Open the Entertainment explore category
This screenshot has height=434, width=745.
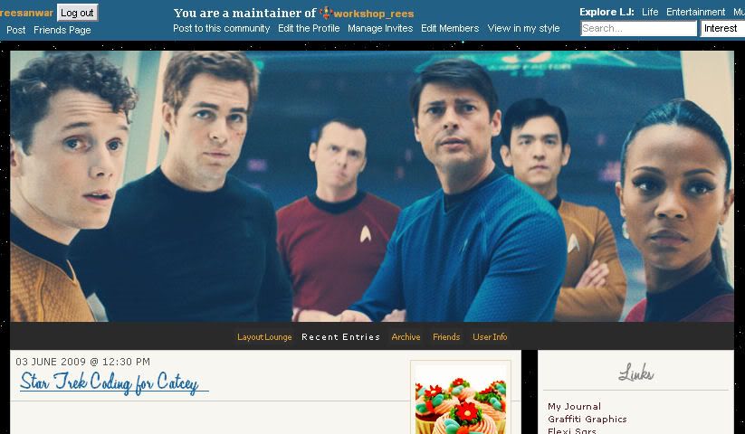tap(695, 13)
